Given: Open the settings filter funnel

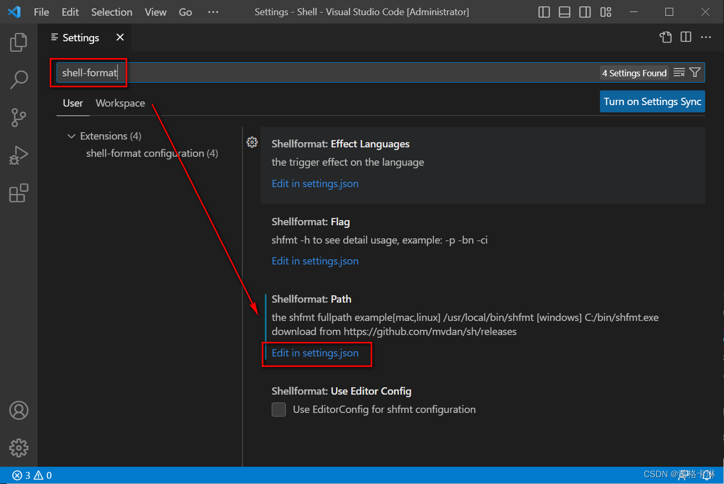Looking at the screenshot, I should click(x=695, y=73).
